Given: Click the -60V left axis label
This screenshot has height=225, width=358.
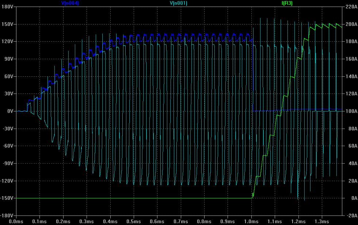Looking at the screenshot, I should 8,146.
